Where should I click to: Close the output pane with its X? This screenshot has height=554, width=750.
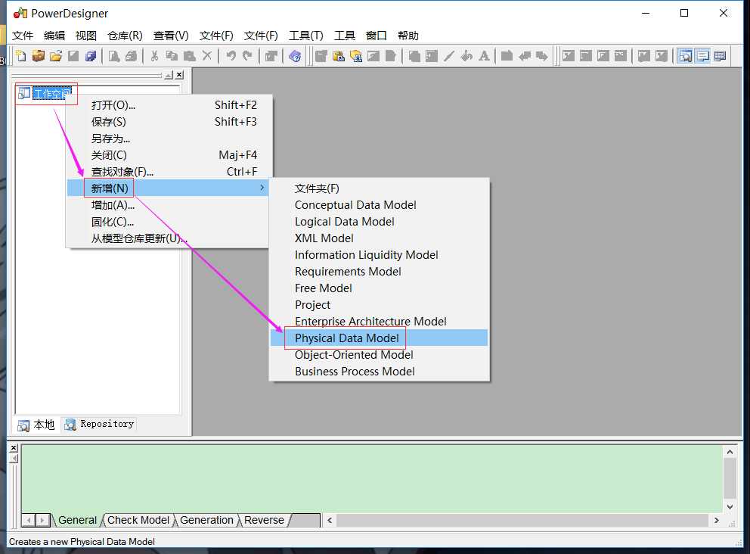pos(14,448)
